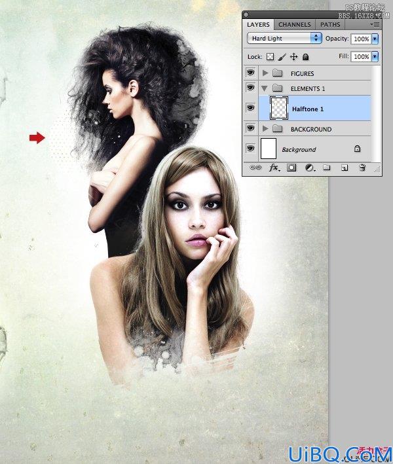Open the Hard Light blend mode dropdown
The image size is (393, 464).
pos(284,38)
